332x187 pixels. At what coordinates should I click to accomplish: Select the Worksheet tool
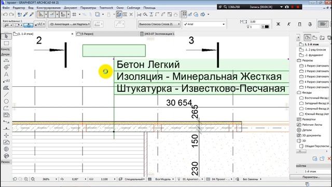[6, 142]
